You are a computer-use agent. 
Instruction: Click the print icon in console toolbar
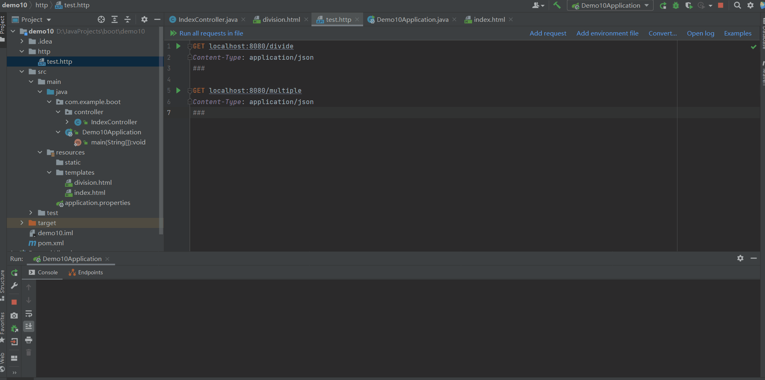[29, 340]
